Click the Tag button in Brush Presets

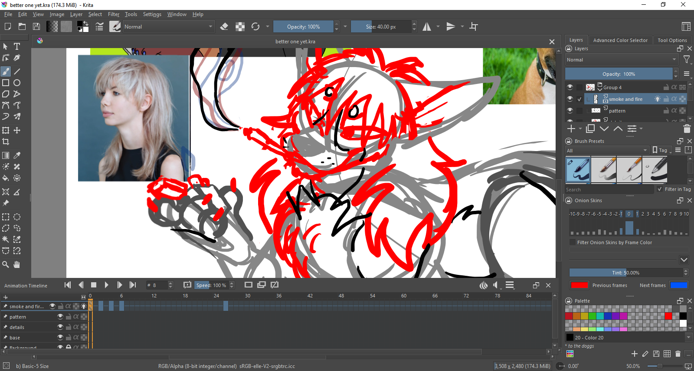coord(661,150)
